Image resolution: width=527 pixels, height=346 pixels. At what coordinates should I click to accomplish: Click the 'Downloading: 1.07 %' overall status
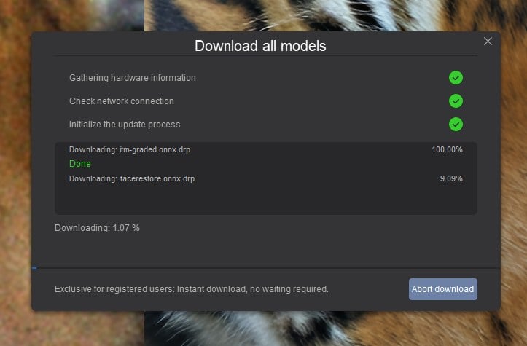(97, 228)
